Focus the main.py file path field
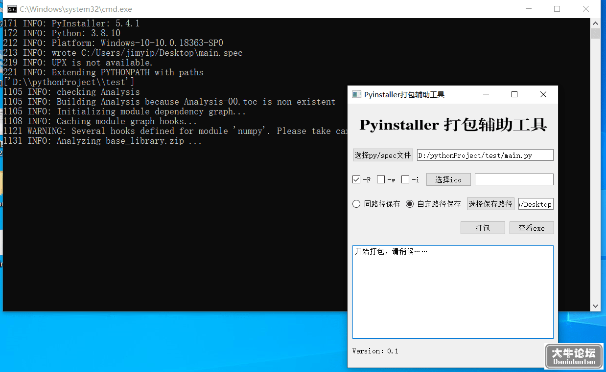This screenshot has width=606, height=372. point(485,155)
